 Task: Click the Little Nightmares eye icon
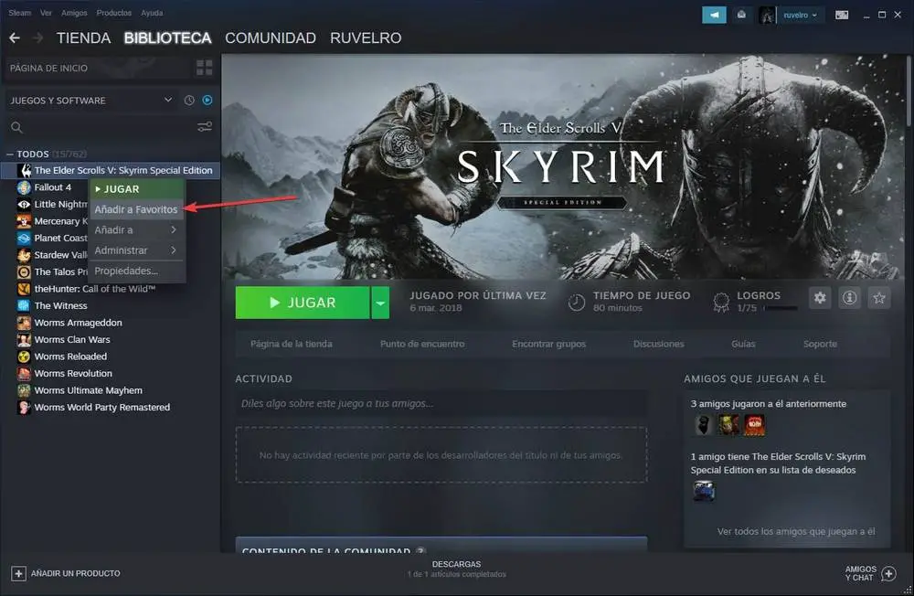(24, 204)
